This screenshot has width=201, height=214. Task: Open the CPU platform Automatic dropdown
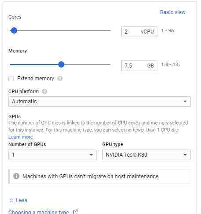(x=100, y=101)
